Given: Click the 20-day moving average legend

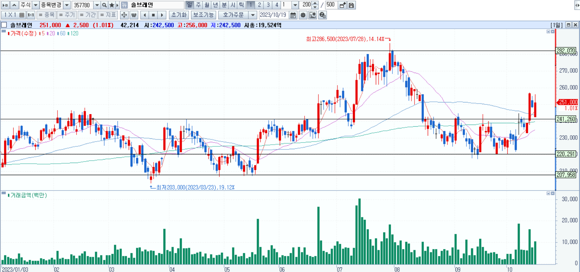Looking at the screenshot, I should pyautogui.click(x=51, y=34).
